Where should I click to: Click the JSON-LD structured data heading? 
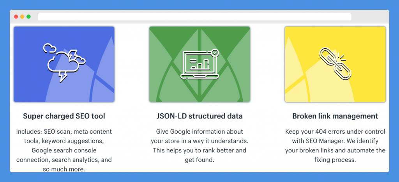(x=199, y=116)
